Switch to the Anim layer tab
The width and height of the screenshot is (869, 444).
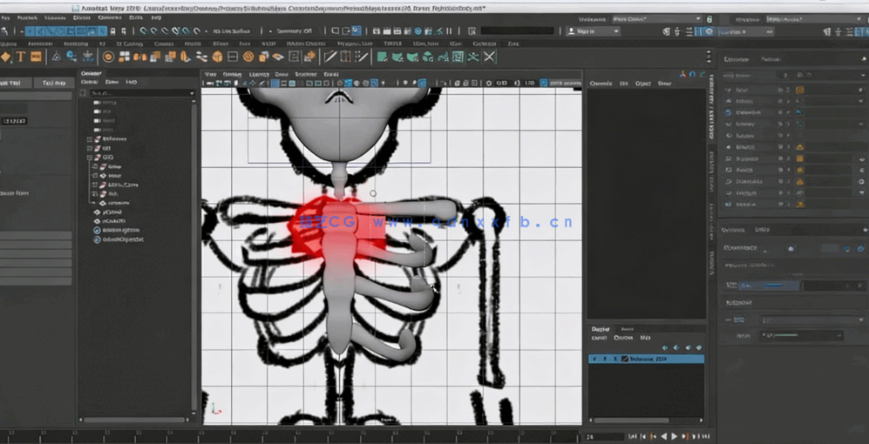627,329
